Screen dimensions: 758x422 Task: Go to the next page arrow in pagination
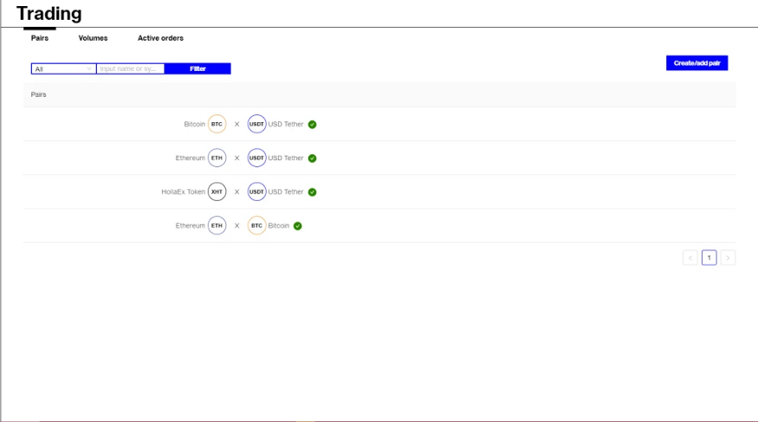tap(728, 257)
